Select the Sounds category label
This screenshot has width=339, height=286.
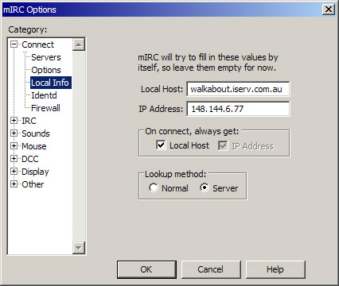pyautogui.click(x=36, y=133)
